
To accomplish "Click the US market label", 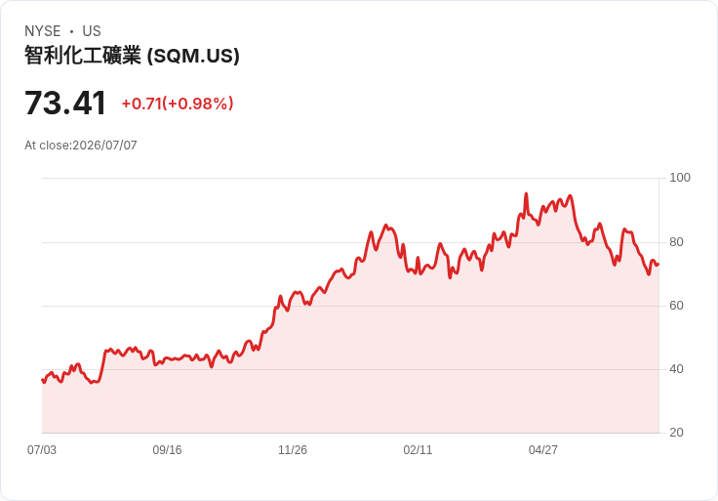I will point(92,31).
